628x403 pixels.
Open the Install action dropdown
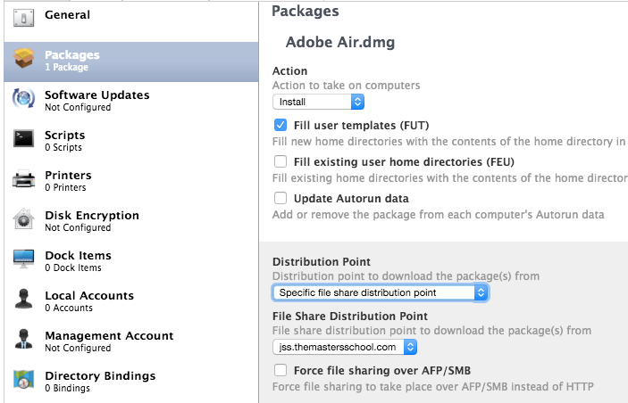coord(318,102)
